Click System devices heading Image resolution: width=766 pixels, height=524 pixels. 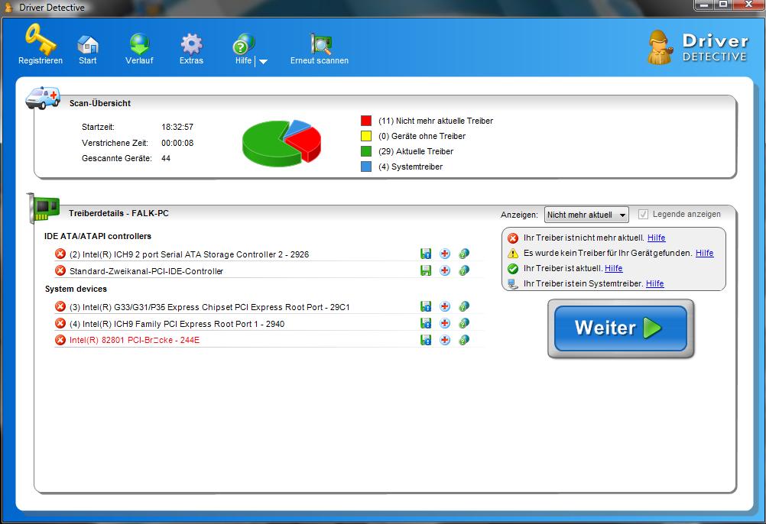76,289
